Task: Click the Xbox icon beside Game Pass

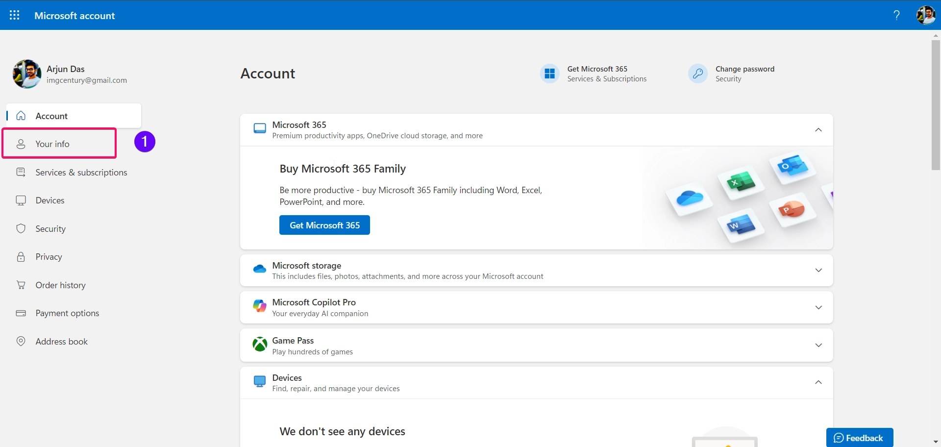Action: [260, 345]
